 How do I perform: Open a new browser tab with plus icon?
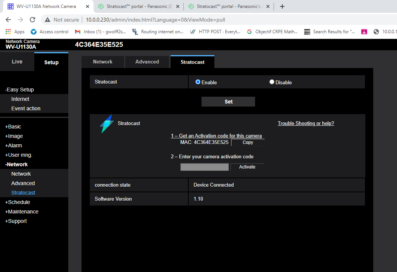point(282,6)
